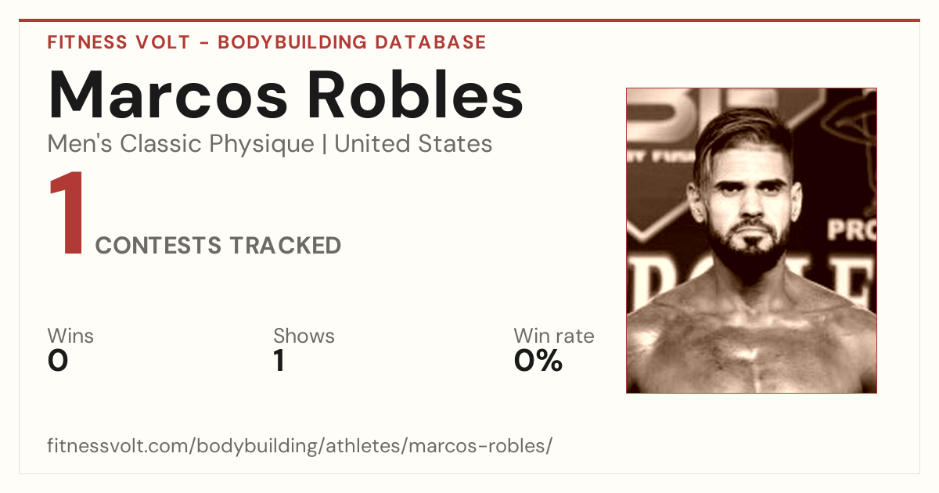Click the Marcos Robles athlete photo
This screenshot has width=939, height=493.
coord(751,240)
